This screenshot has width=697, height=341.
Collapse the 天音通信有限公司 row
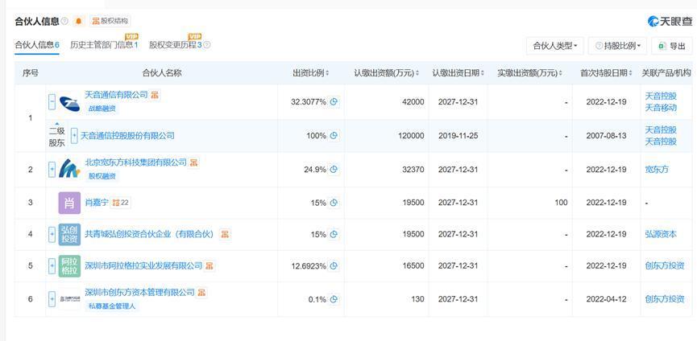[52, 102]
